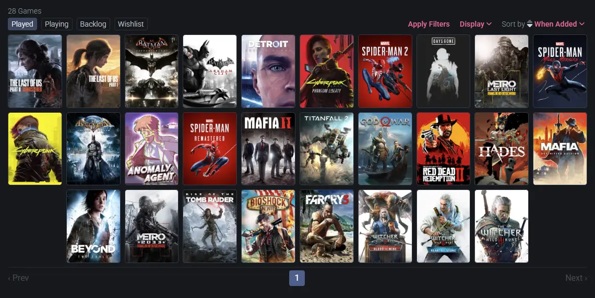
Task: Open the Hades cover
Action: 502,149
